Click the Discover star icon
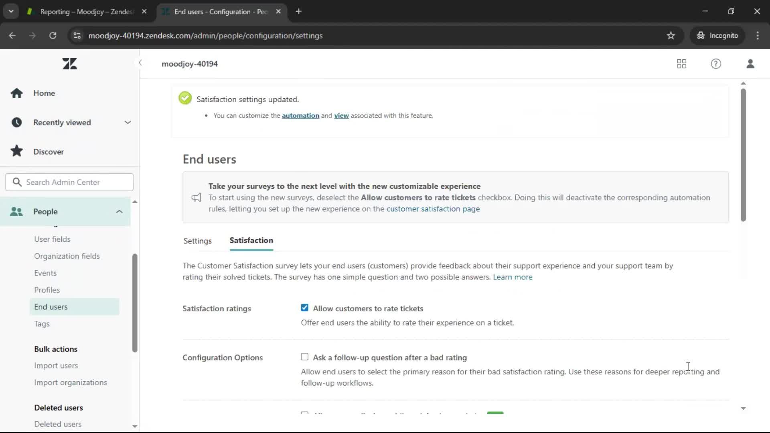 coord(16,151)
